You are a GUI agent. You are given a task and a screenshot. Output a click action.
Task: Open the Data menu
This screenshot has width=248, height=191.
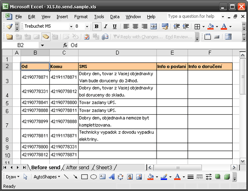tap(115, 17)
